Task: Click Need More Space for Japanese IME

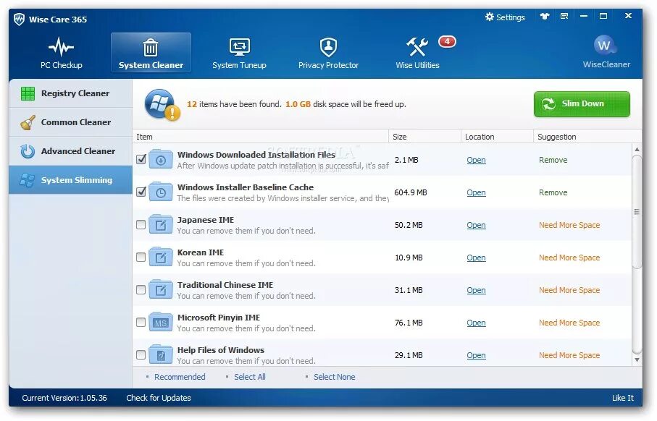Action: (x=569, y=225)
